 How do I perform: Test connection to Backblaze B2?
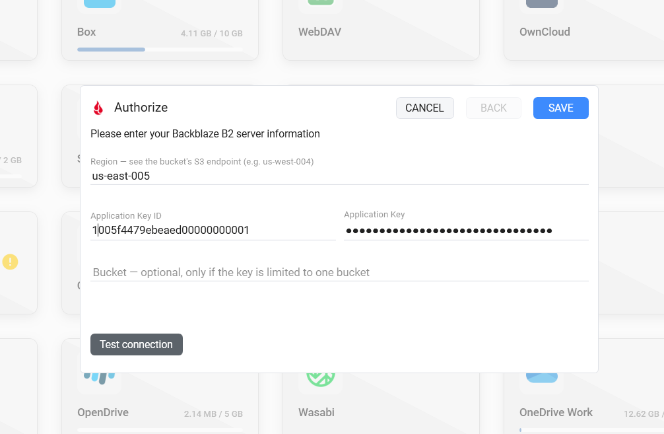[137, 344]
